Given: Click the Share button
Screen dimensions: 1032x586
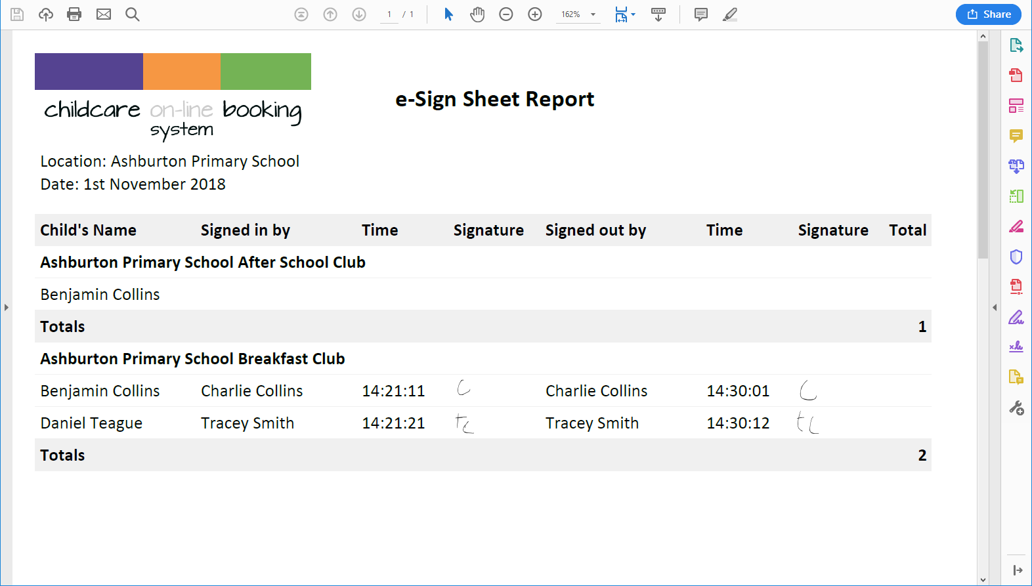Looking at the screenshot, I should 989,14.
